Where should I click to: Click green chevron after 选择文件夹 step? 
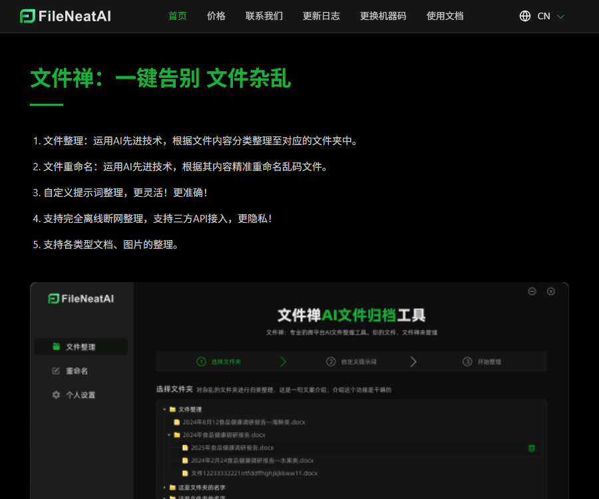[283, 361]
